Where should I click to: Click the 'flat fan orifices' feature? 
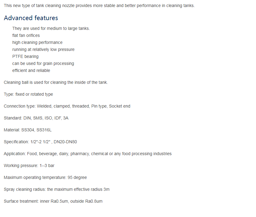pyautogui.click(x=26, y=35)
